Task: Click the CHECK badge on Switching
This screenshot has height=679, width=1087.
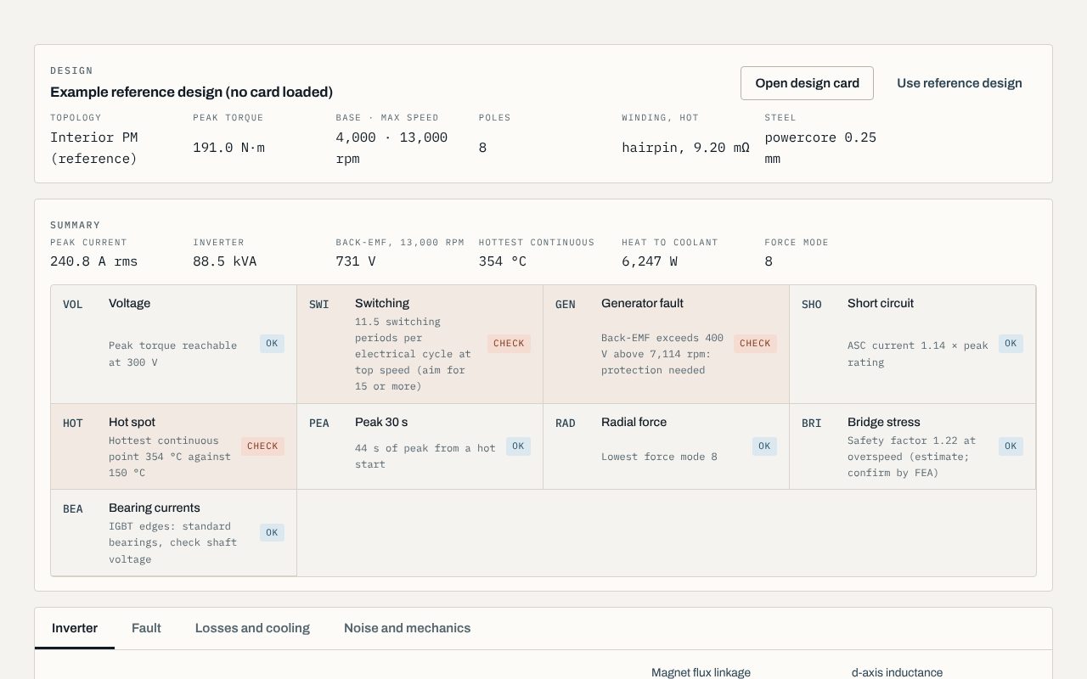Action: [509, 344]
